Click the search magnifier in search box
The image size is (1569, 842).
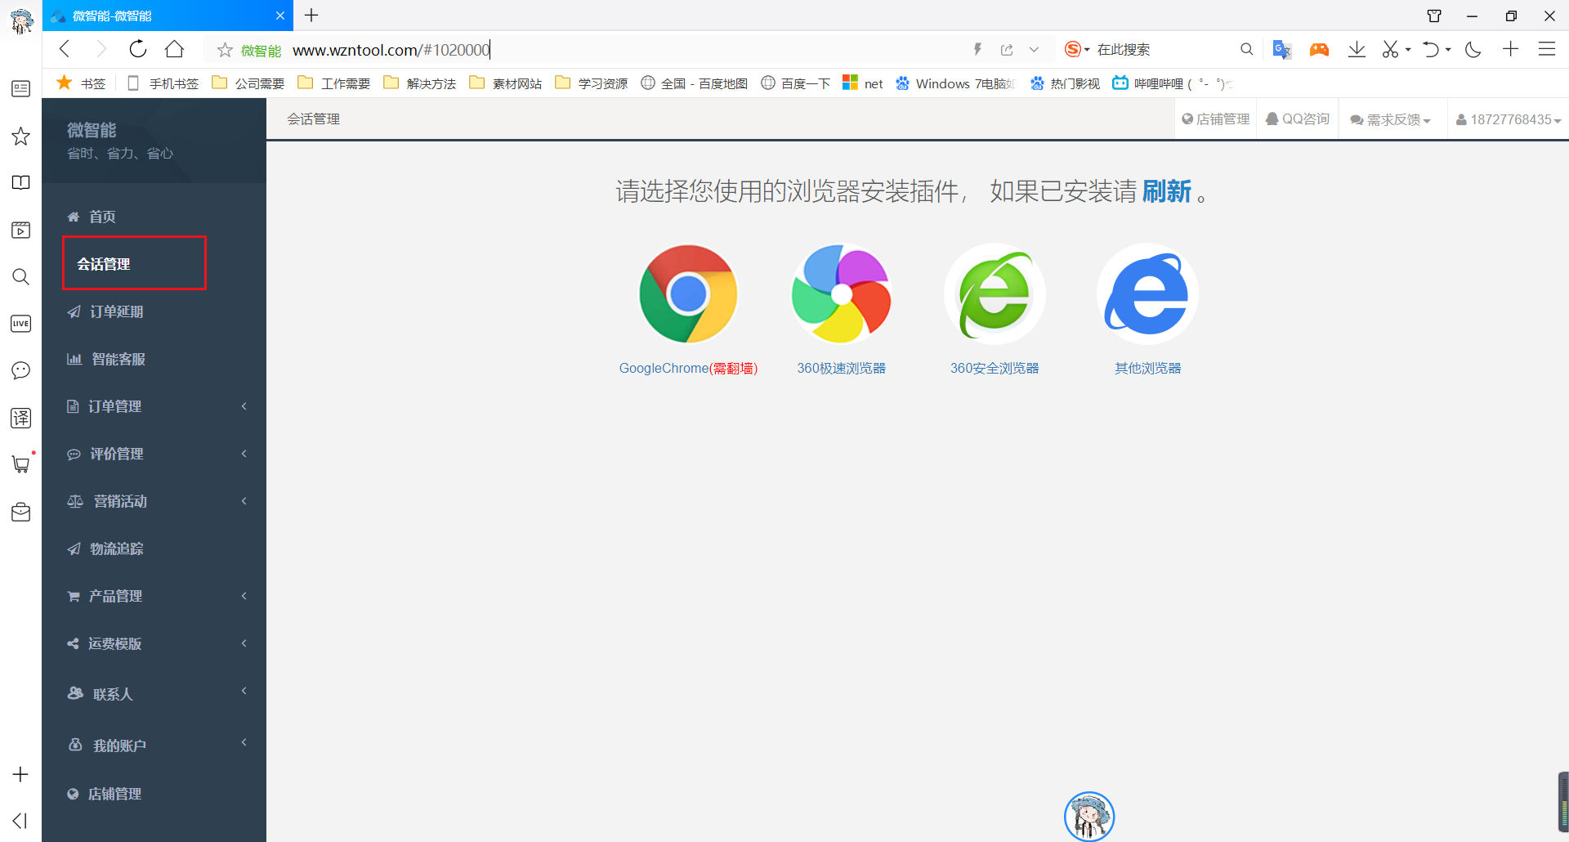click(x=1246, y=49)
